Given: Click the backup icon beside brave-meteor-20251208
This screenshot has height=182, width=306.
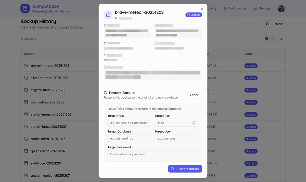Looking at the screenshot, I should pos(26,65).
